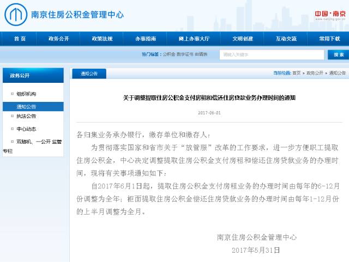Viewport: 349px width, 262px height.
Task: Open 组织机构 in the left sidebar
Action: (26, 94)
